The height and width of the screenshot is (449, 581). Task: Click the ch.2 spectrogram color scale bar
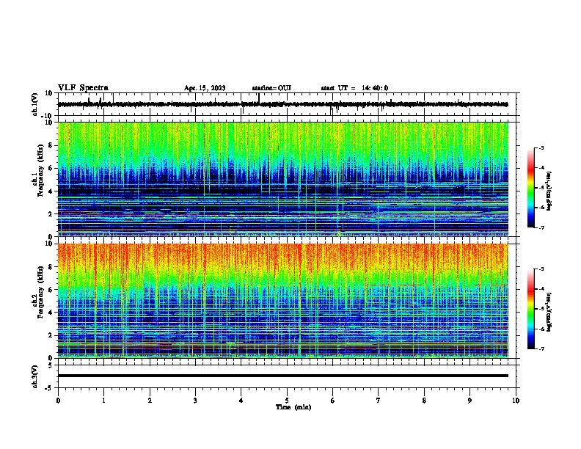tap(530, 309)
